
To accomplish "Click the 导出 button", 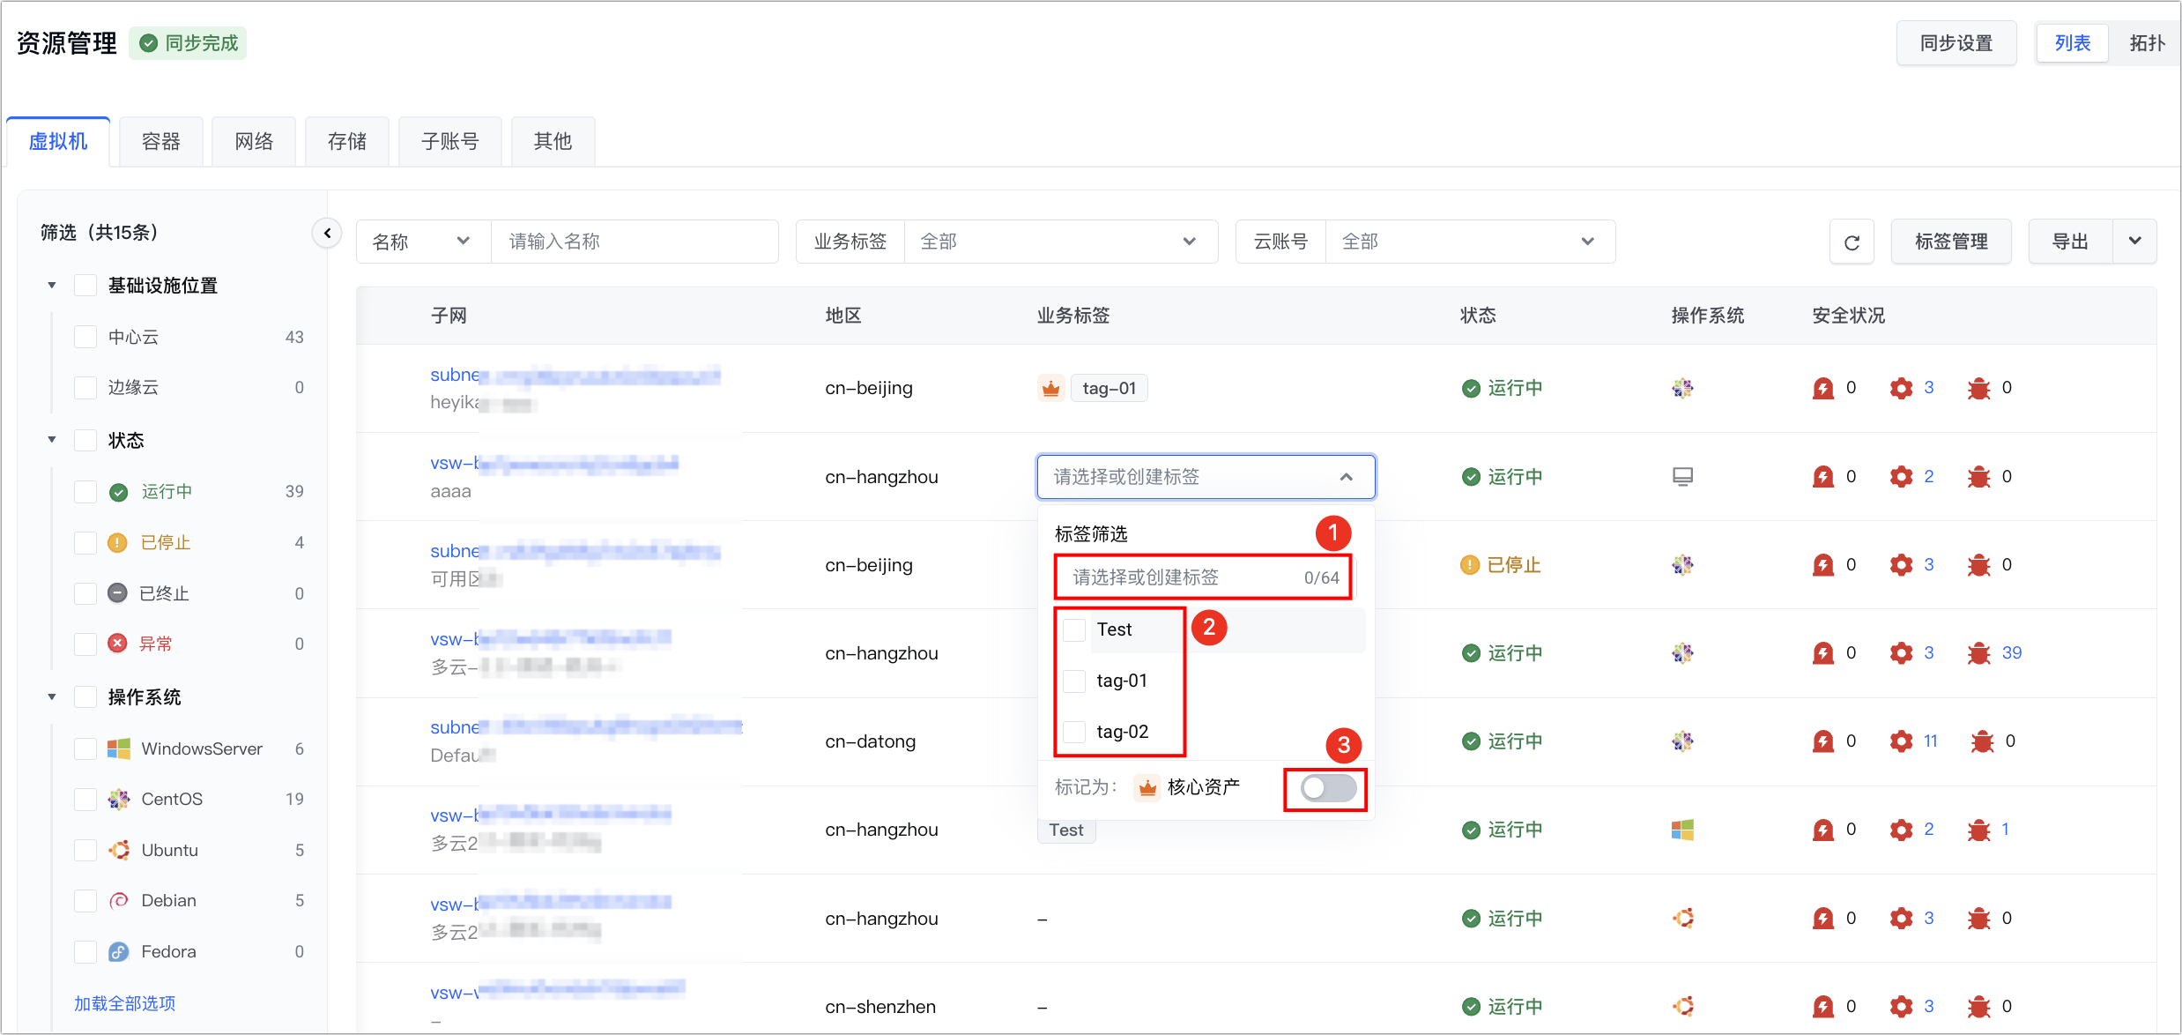I will (2071, 242).
